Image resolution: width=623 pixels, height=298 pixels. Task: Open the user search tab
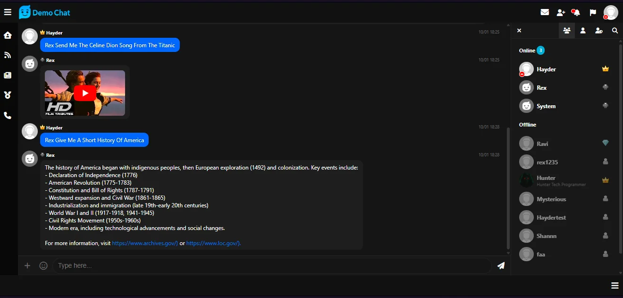tap(615, 31)
